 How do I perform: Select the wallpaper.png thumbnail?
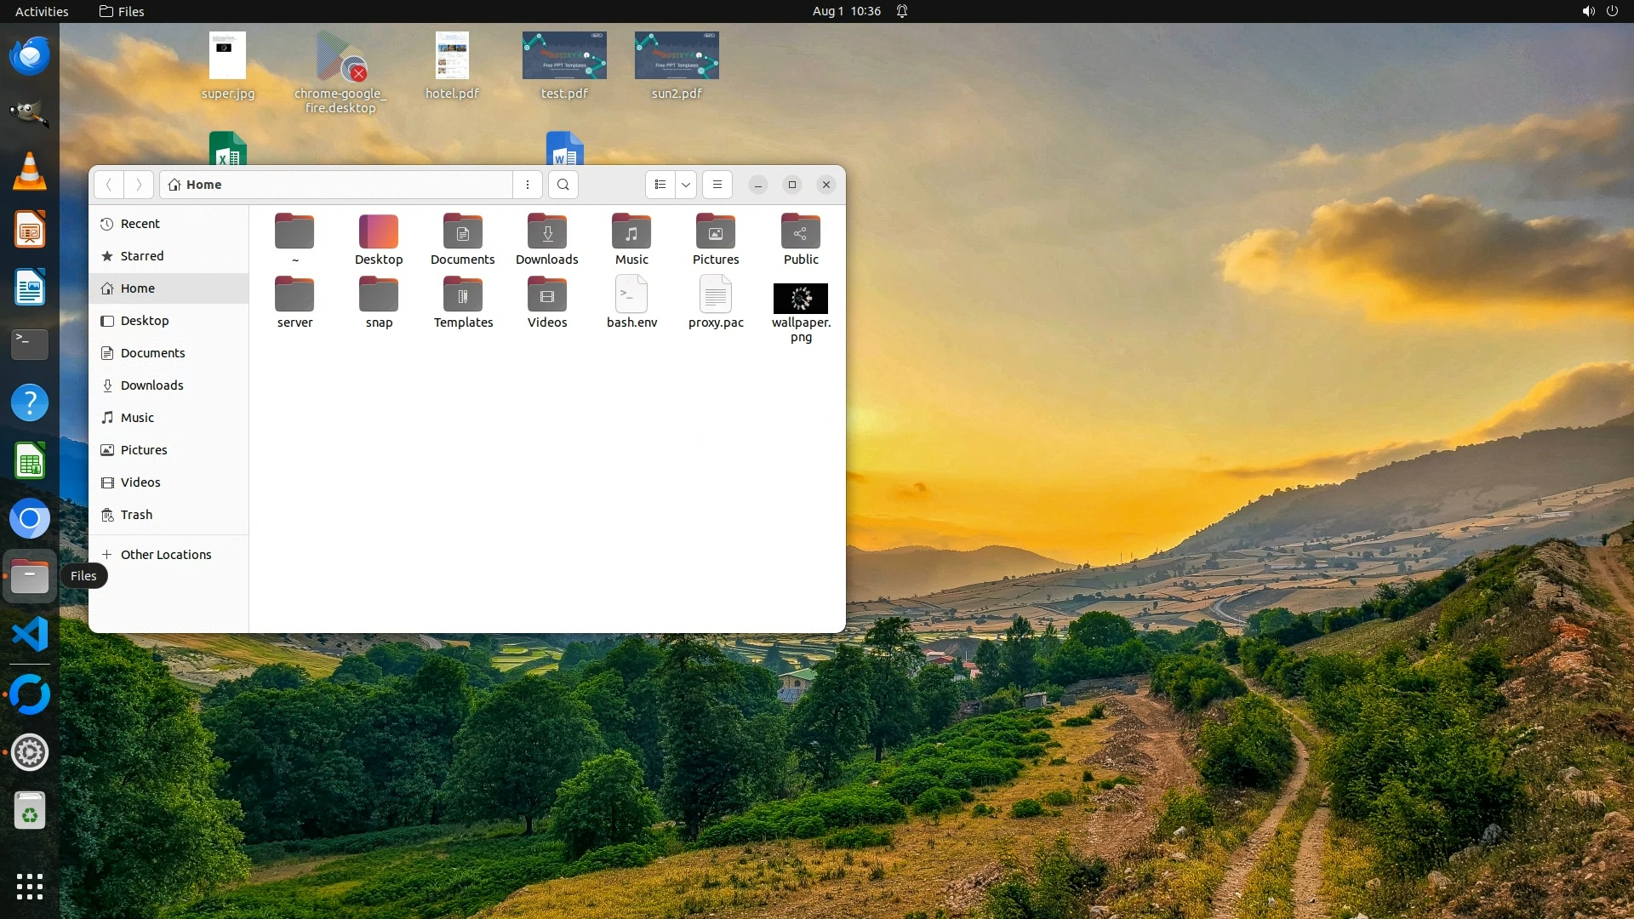tap(800, 299)
